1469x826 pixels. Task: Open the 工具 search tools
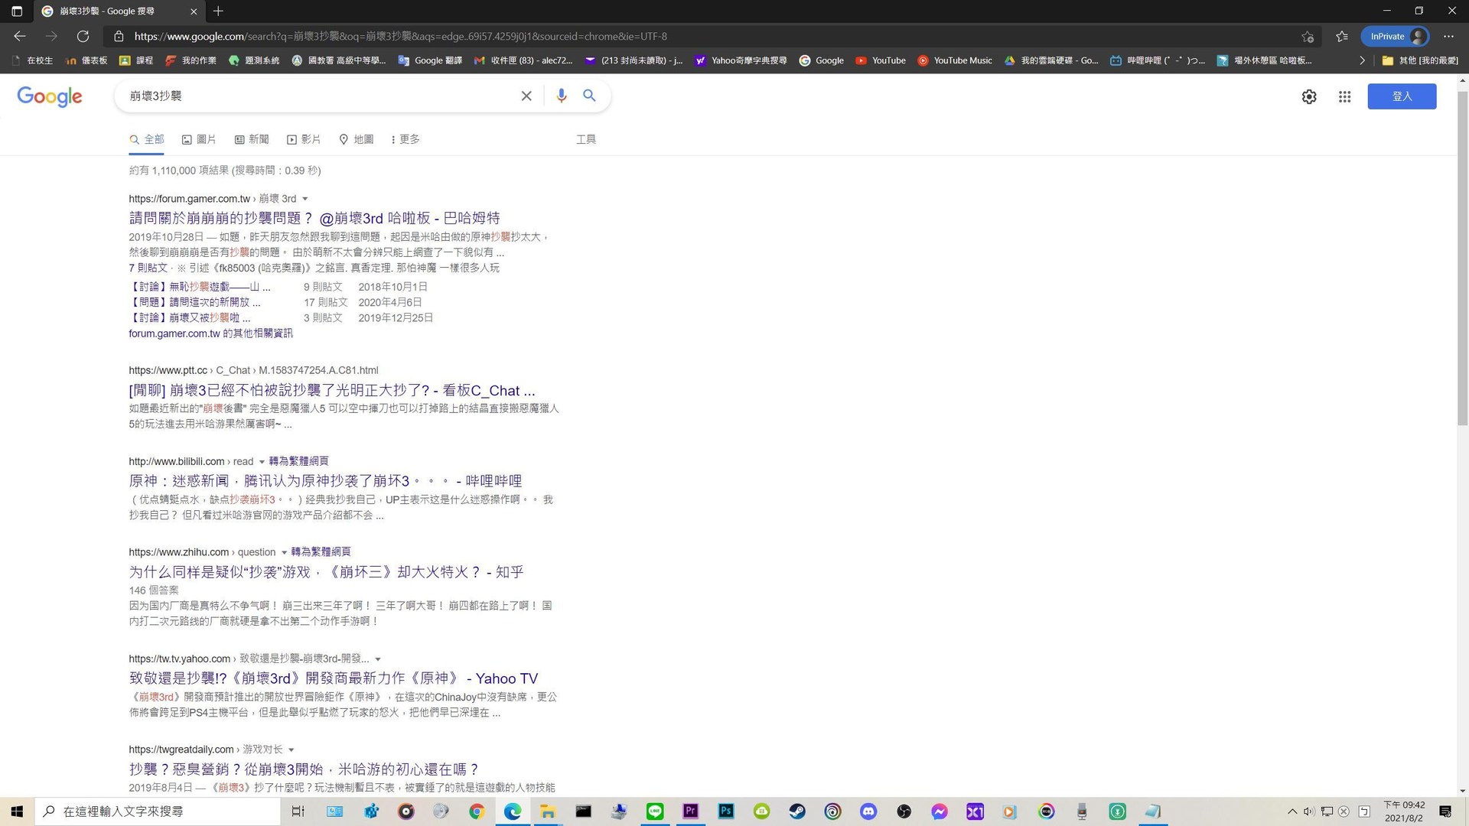[x=586, y=139]
